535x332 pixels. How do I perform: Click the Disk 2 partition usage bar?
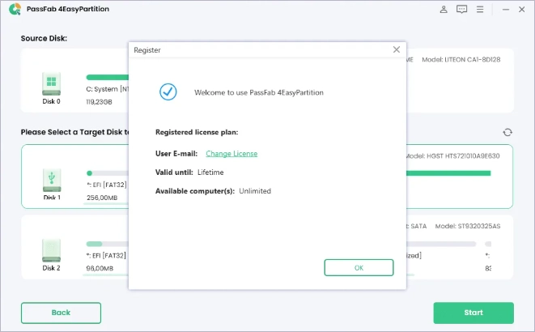107,244
